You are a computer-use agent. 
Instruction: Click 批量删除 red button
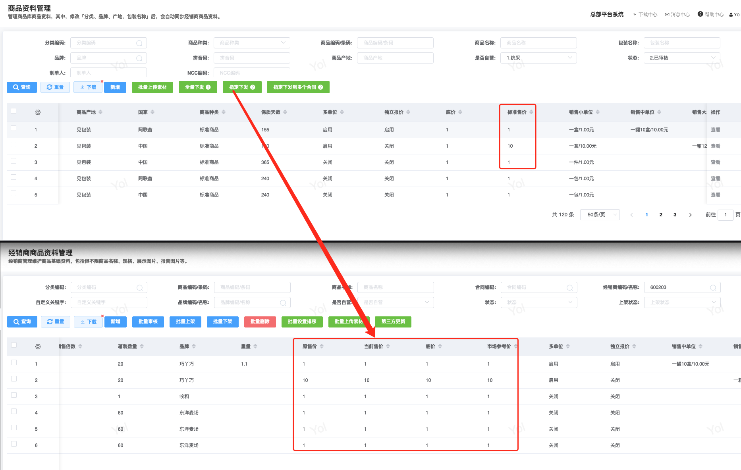point(260,322)
